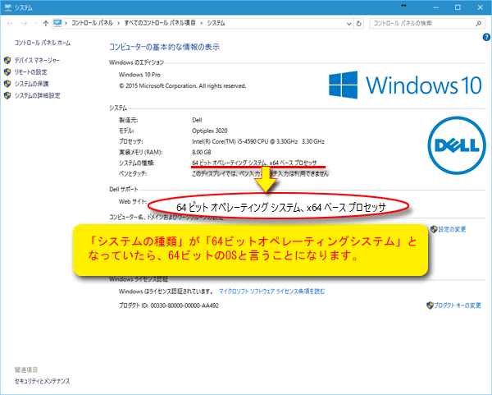Image resolution: width=492 pixels, height=395 pixels.
Task: Select すべてのコントロール パネル項目 breadcrumb
Action: point(160,23)
